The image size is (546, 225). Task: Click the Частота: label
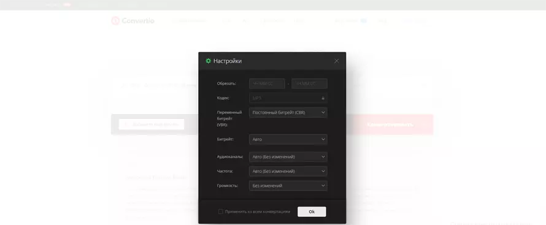click(x=225, y=171)
